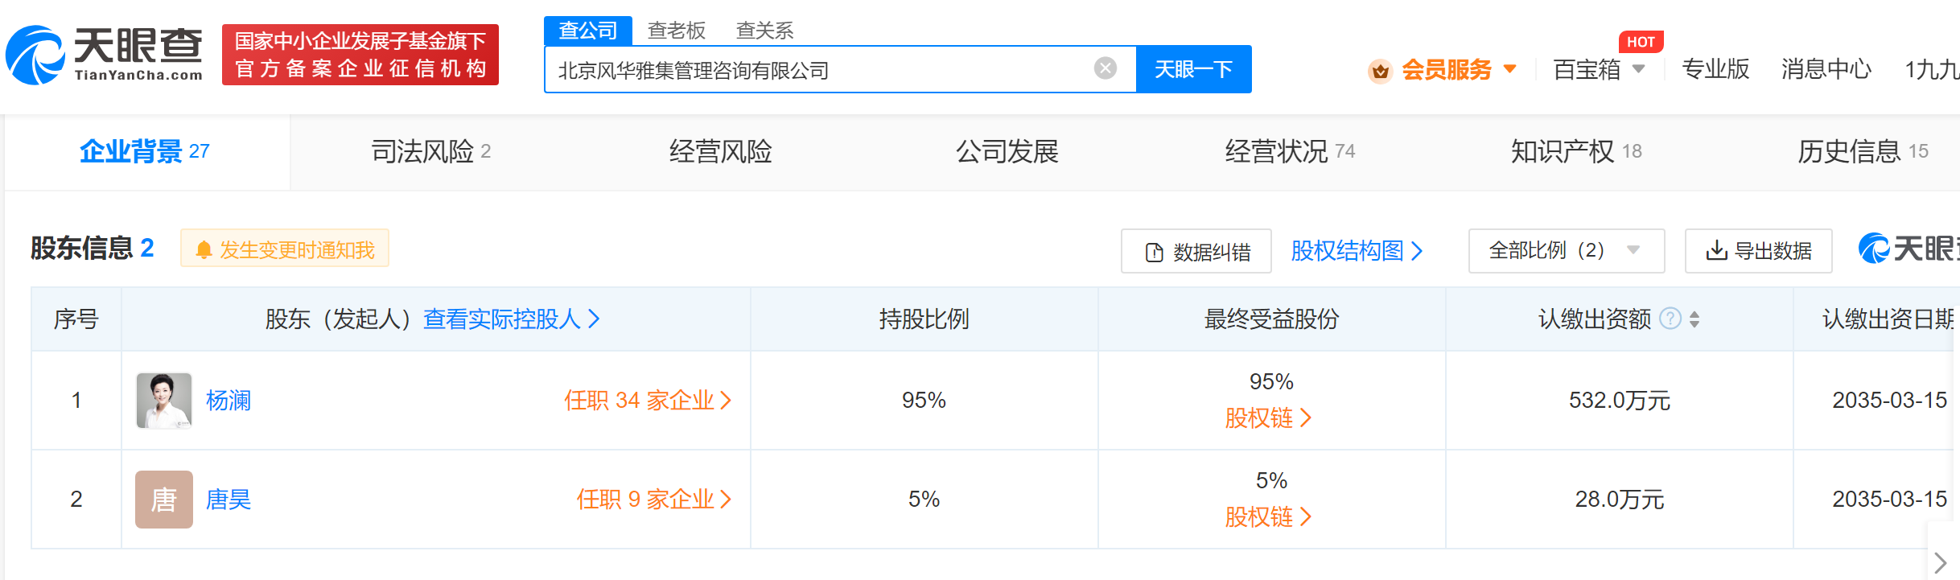Image resolution: width=1960 pixels, height=580 pixels.
Task: Click the 持股比例 column header
Action: pyautogui.click(x=924, y=319)
